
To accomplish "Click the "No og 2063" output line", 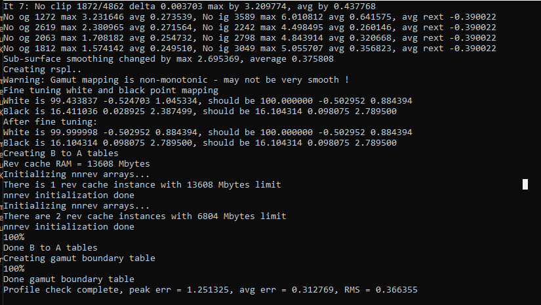I will point(249,38).
